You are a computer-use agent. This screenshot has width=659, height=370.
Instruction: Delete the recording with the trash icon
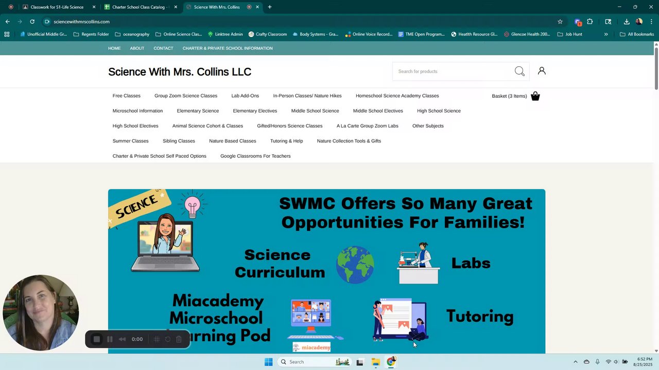click(179, 339)
